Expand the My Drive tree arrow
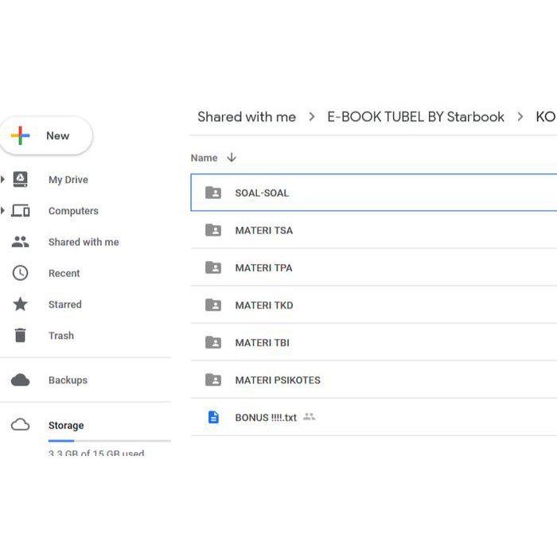The image size is (557, 557). coord(3,180)
